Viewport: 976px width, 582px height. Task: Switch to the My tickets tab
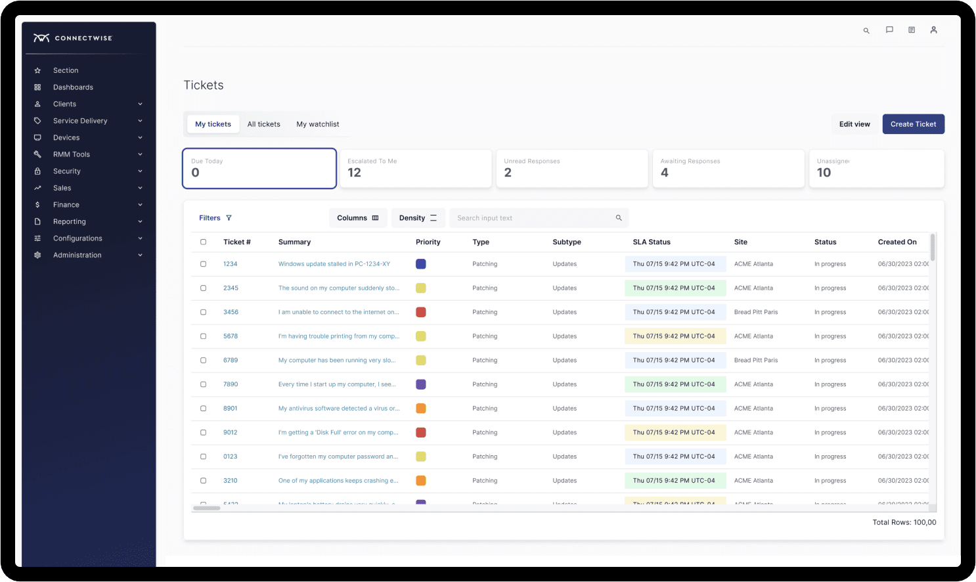[213, 124]
